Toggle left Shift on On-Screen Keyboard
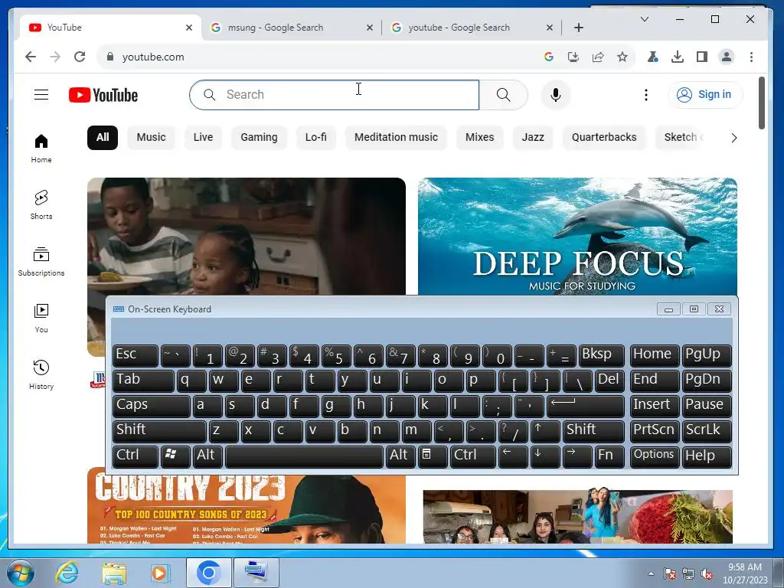 tap(159, 431)
